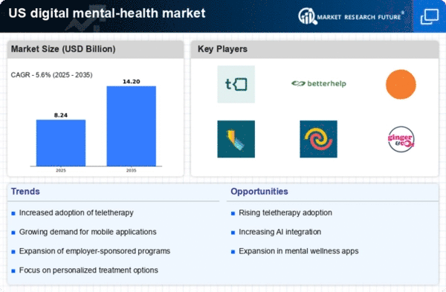Select the 8.24 value label
Viewport: 446px width, 292px height.
(61, 115)
